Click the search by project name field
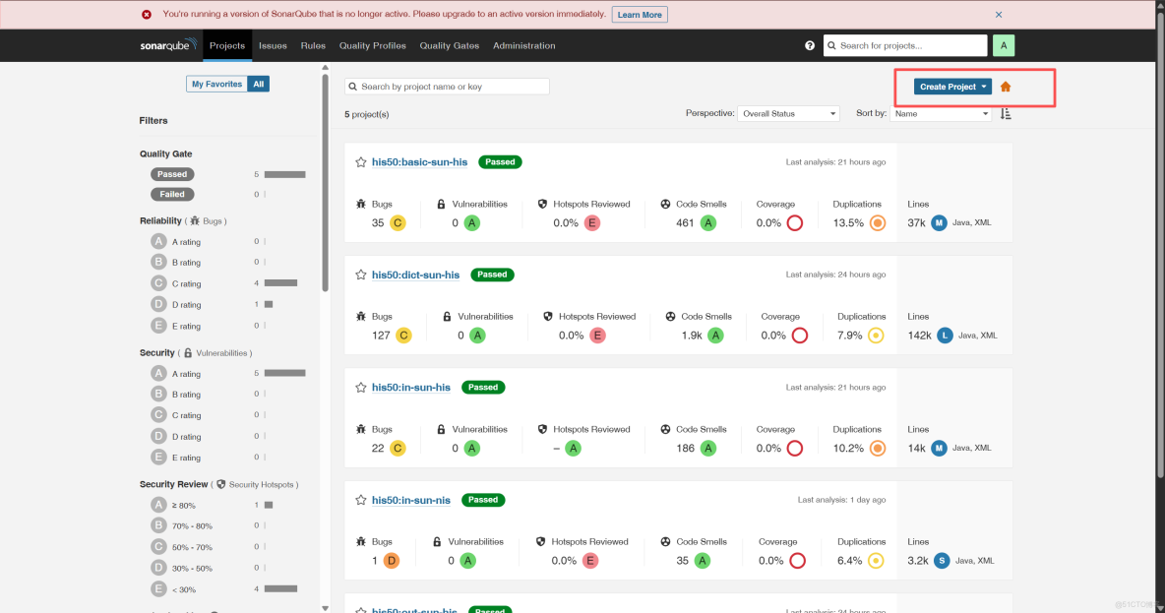 (446, 86)
